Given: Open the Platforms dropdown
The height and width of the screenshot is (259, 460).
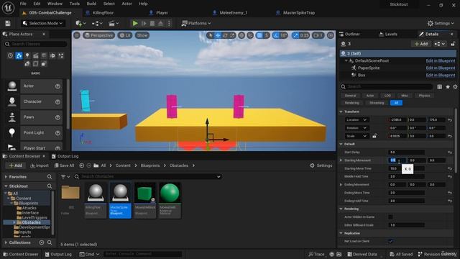Looking at the screenshot, I should coord(196,23).
